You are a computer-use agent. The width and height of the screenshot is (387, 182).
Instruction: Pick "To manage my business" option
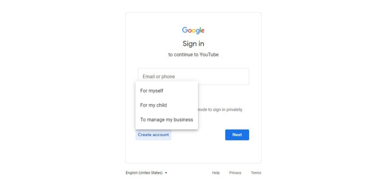167,120
